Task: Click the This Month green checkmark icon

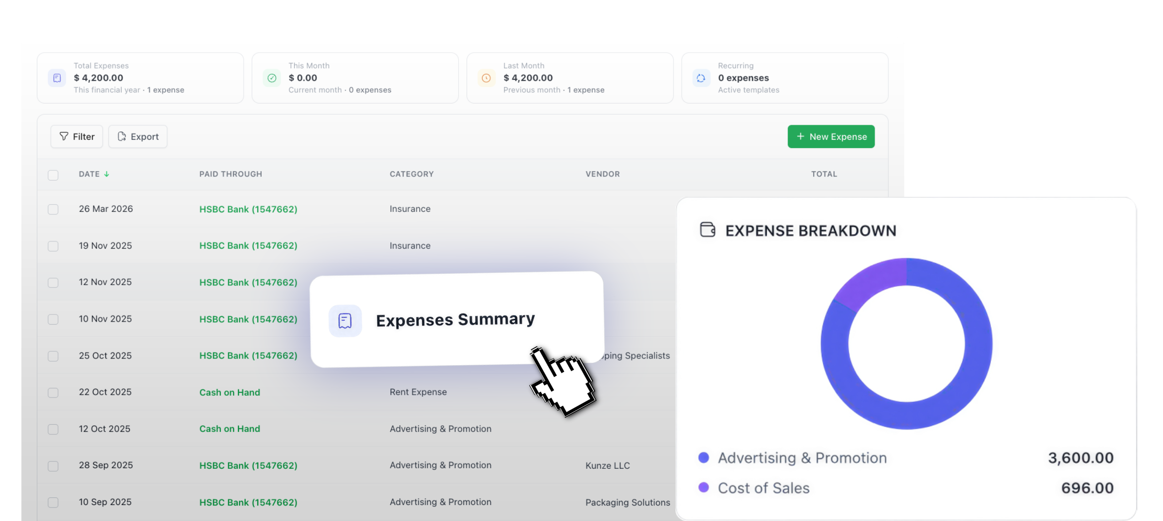Action: pos(272,78)
